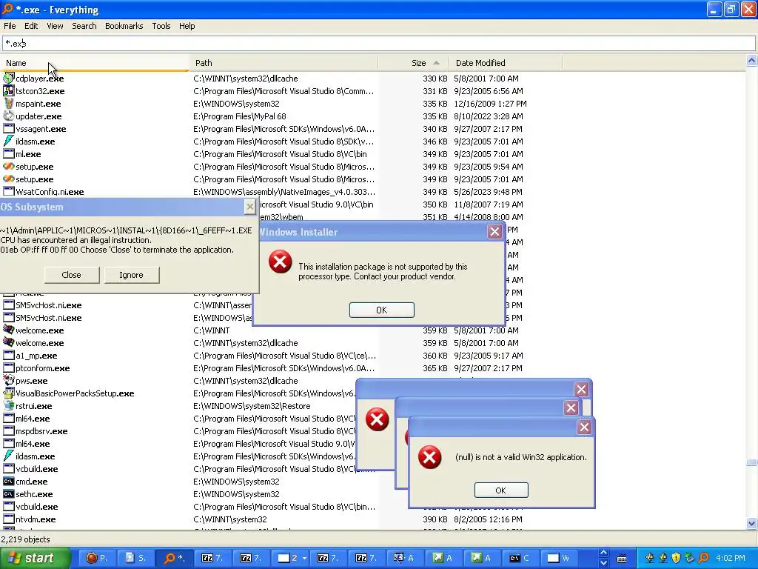Screen dimensions: 758x569
Task: Click the yellow security shield tray icon
Action: pos(677,558)
